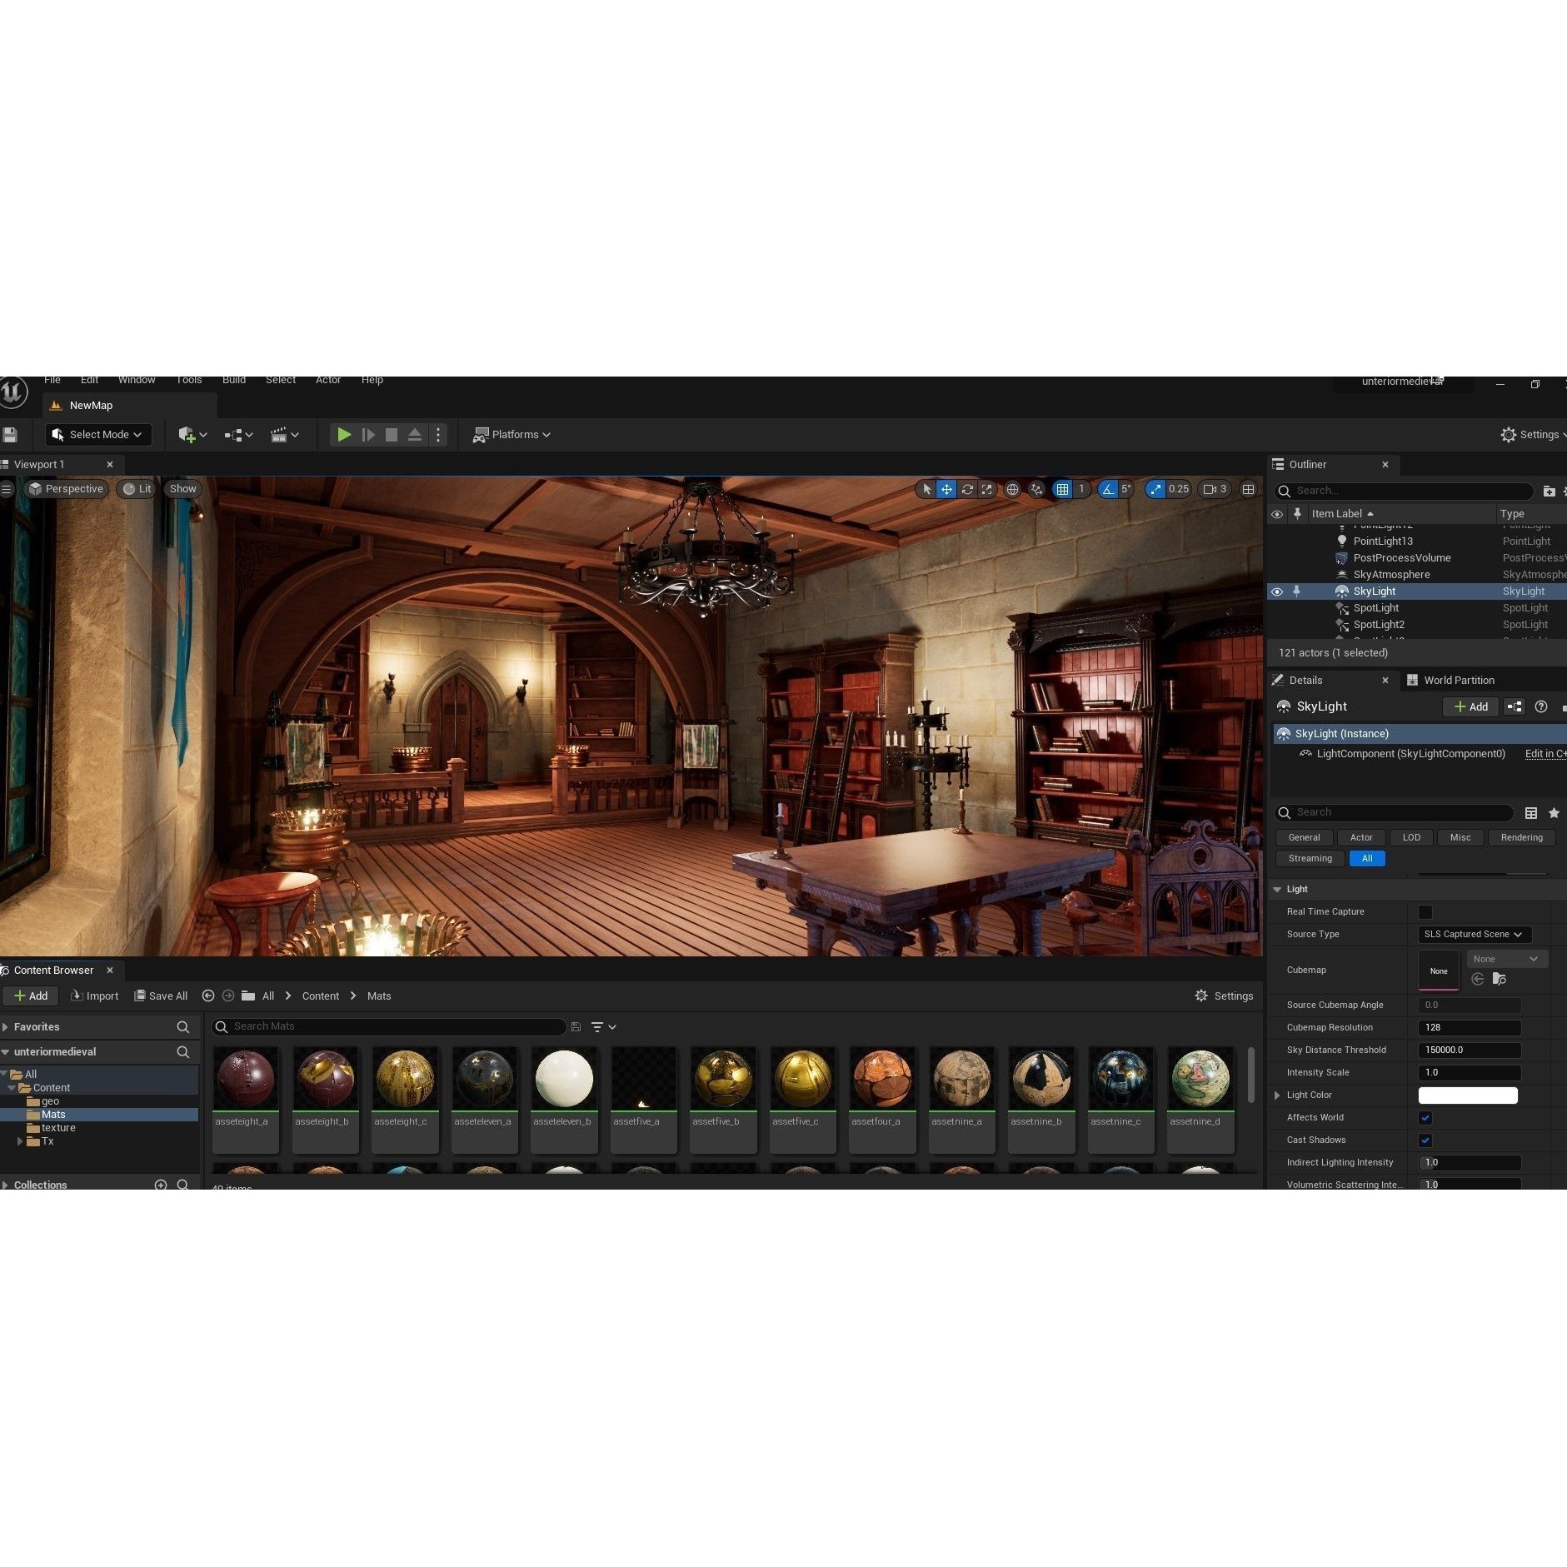Disable Cast Shadows on the SkyLight
Screen dimensions: 1567x1567
tap(1427, 1140)
